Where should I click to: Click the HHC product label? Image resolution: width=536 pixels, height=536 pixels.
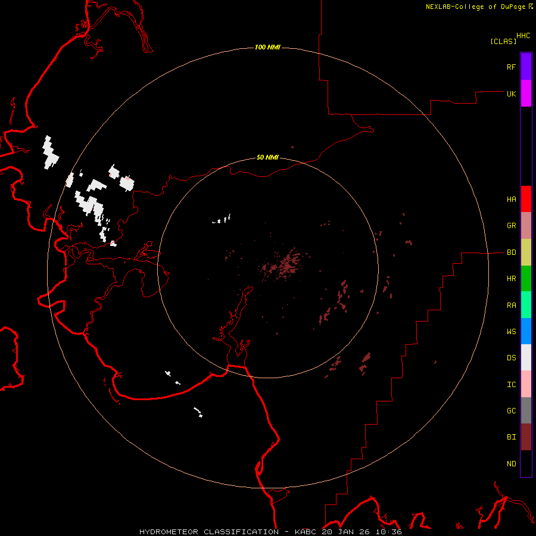pos(523,36)
